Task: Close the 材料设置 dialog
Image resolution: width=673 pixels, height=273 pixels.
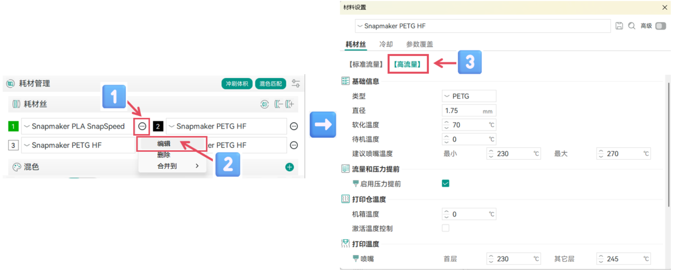Action: pos(665,7)
